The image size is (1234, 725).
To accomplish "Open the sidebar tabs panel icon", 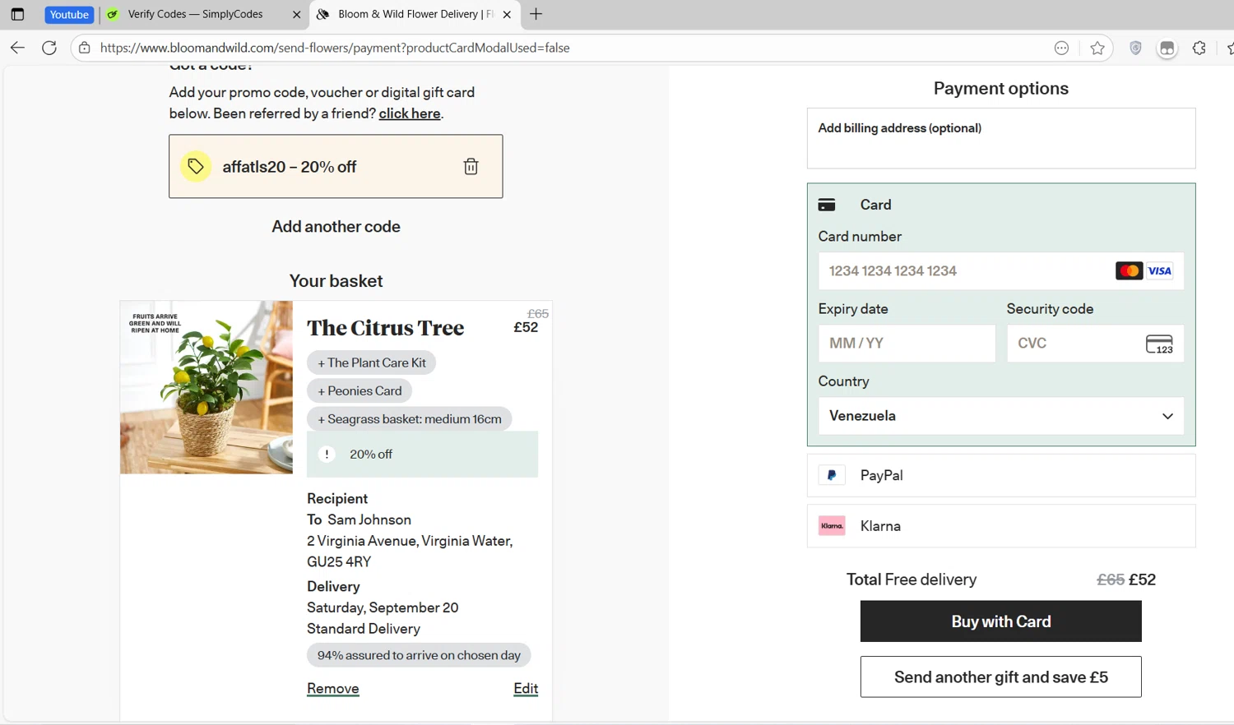I will 17,14.
